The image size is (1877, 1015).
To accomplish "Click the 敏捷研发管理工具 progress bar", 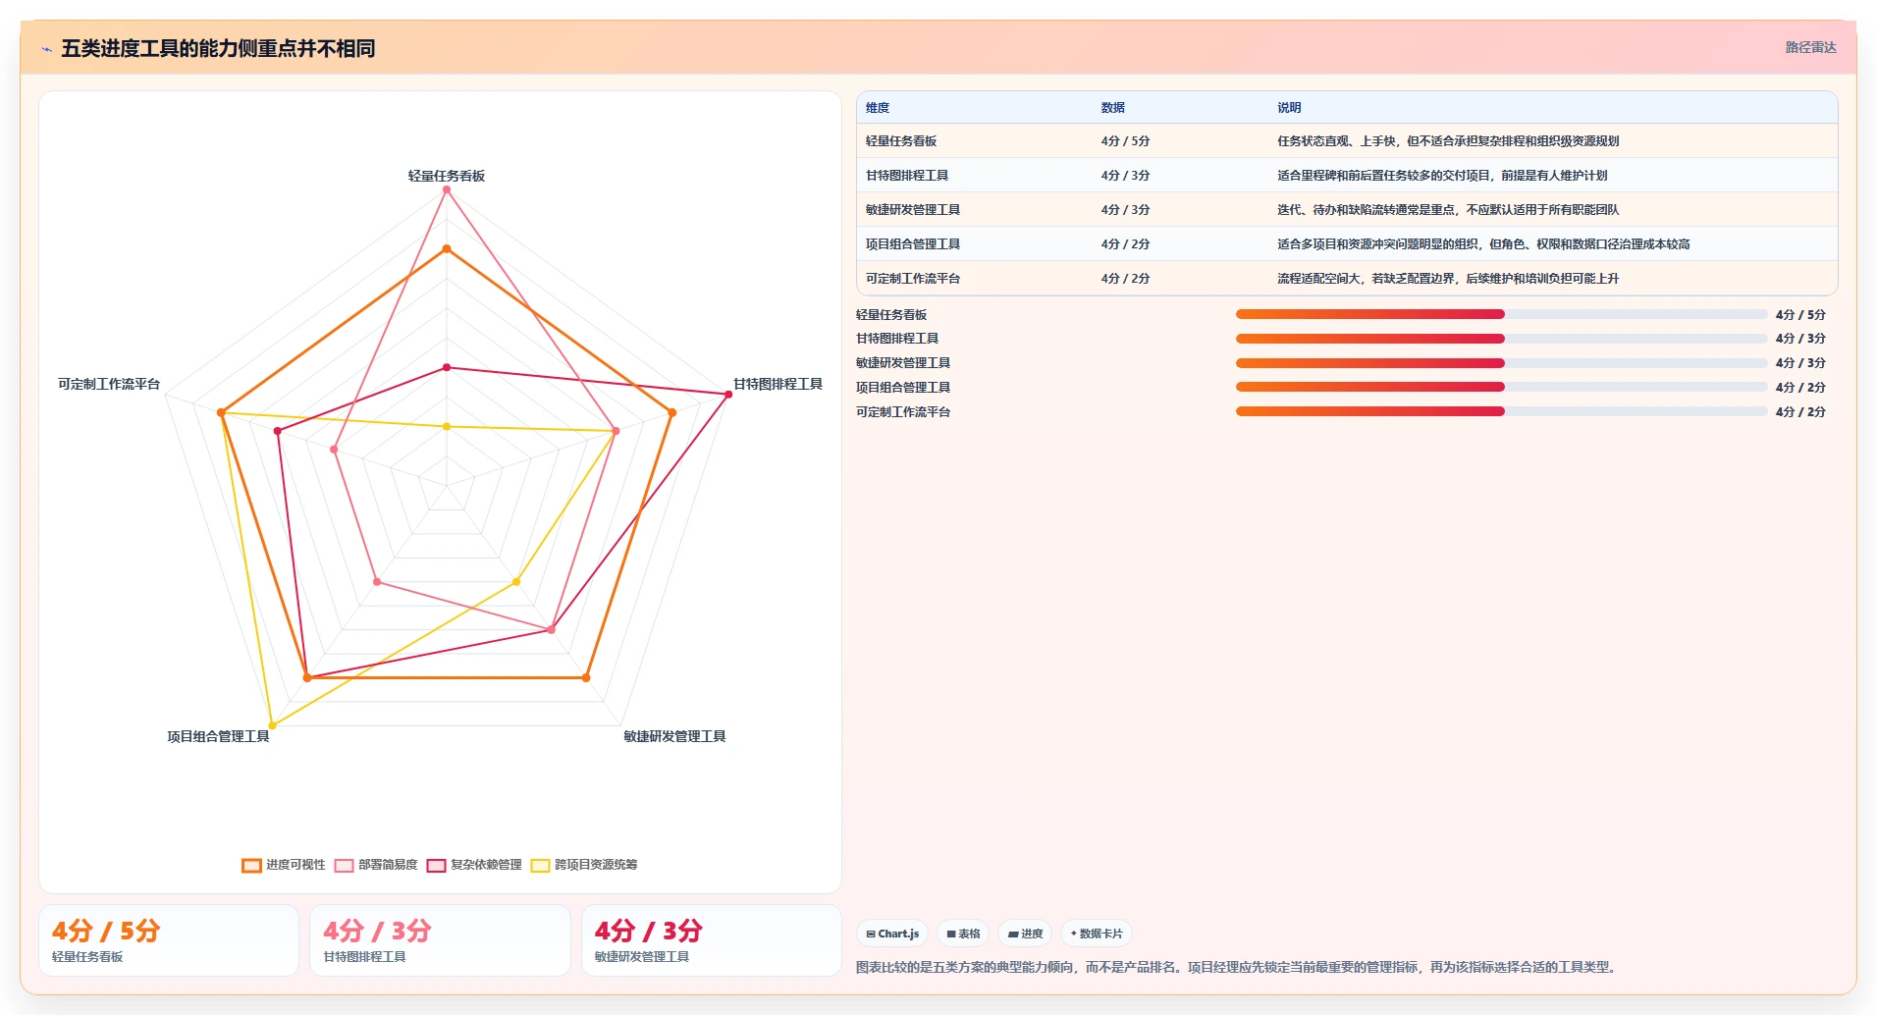I will 1501,363.
